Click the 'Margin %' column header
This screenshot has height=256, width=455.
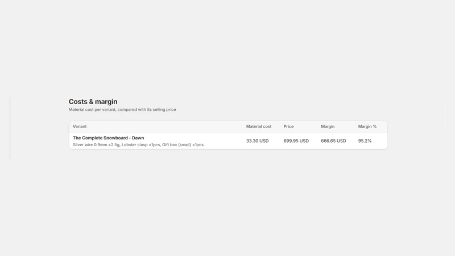367,126
